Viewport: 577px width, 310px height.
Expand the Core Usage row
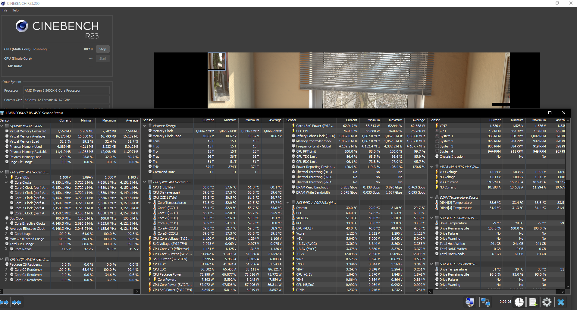(x=6, y=234)
